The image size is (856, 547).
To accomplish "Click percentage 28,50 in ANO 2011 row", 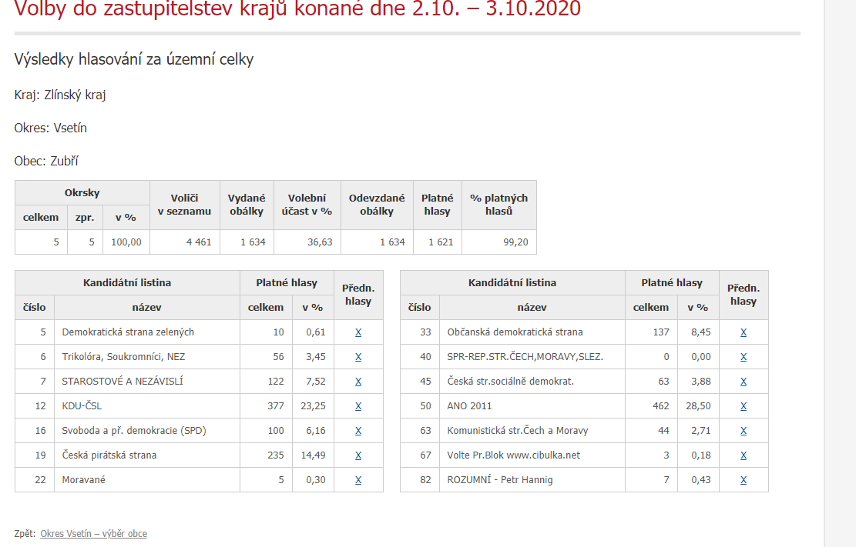I will click(698, 405).
